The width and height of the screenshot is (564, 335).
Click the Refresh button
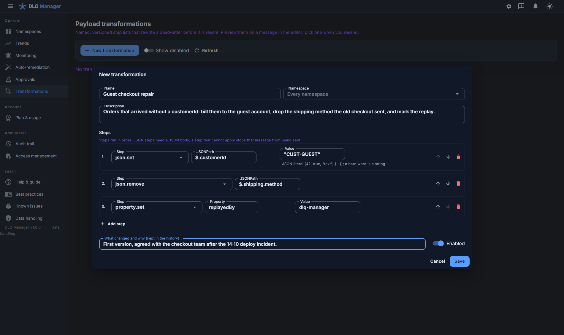pos(207,50)
